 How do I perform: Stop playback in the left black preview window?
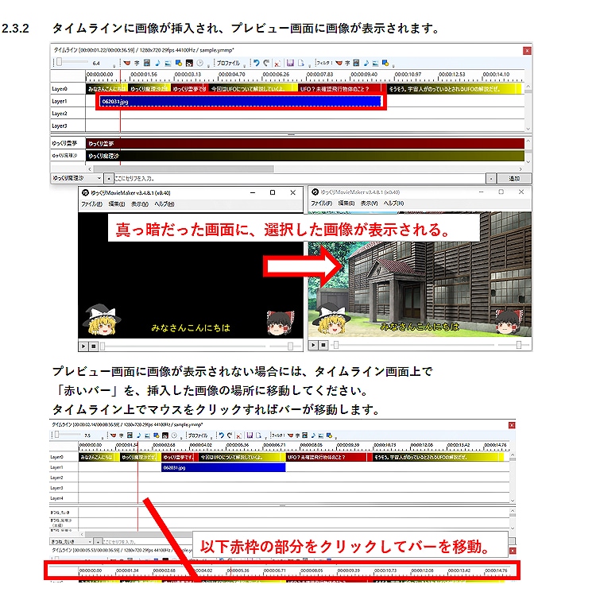coord(93,346)
